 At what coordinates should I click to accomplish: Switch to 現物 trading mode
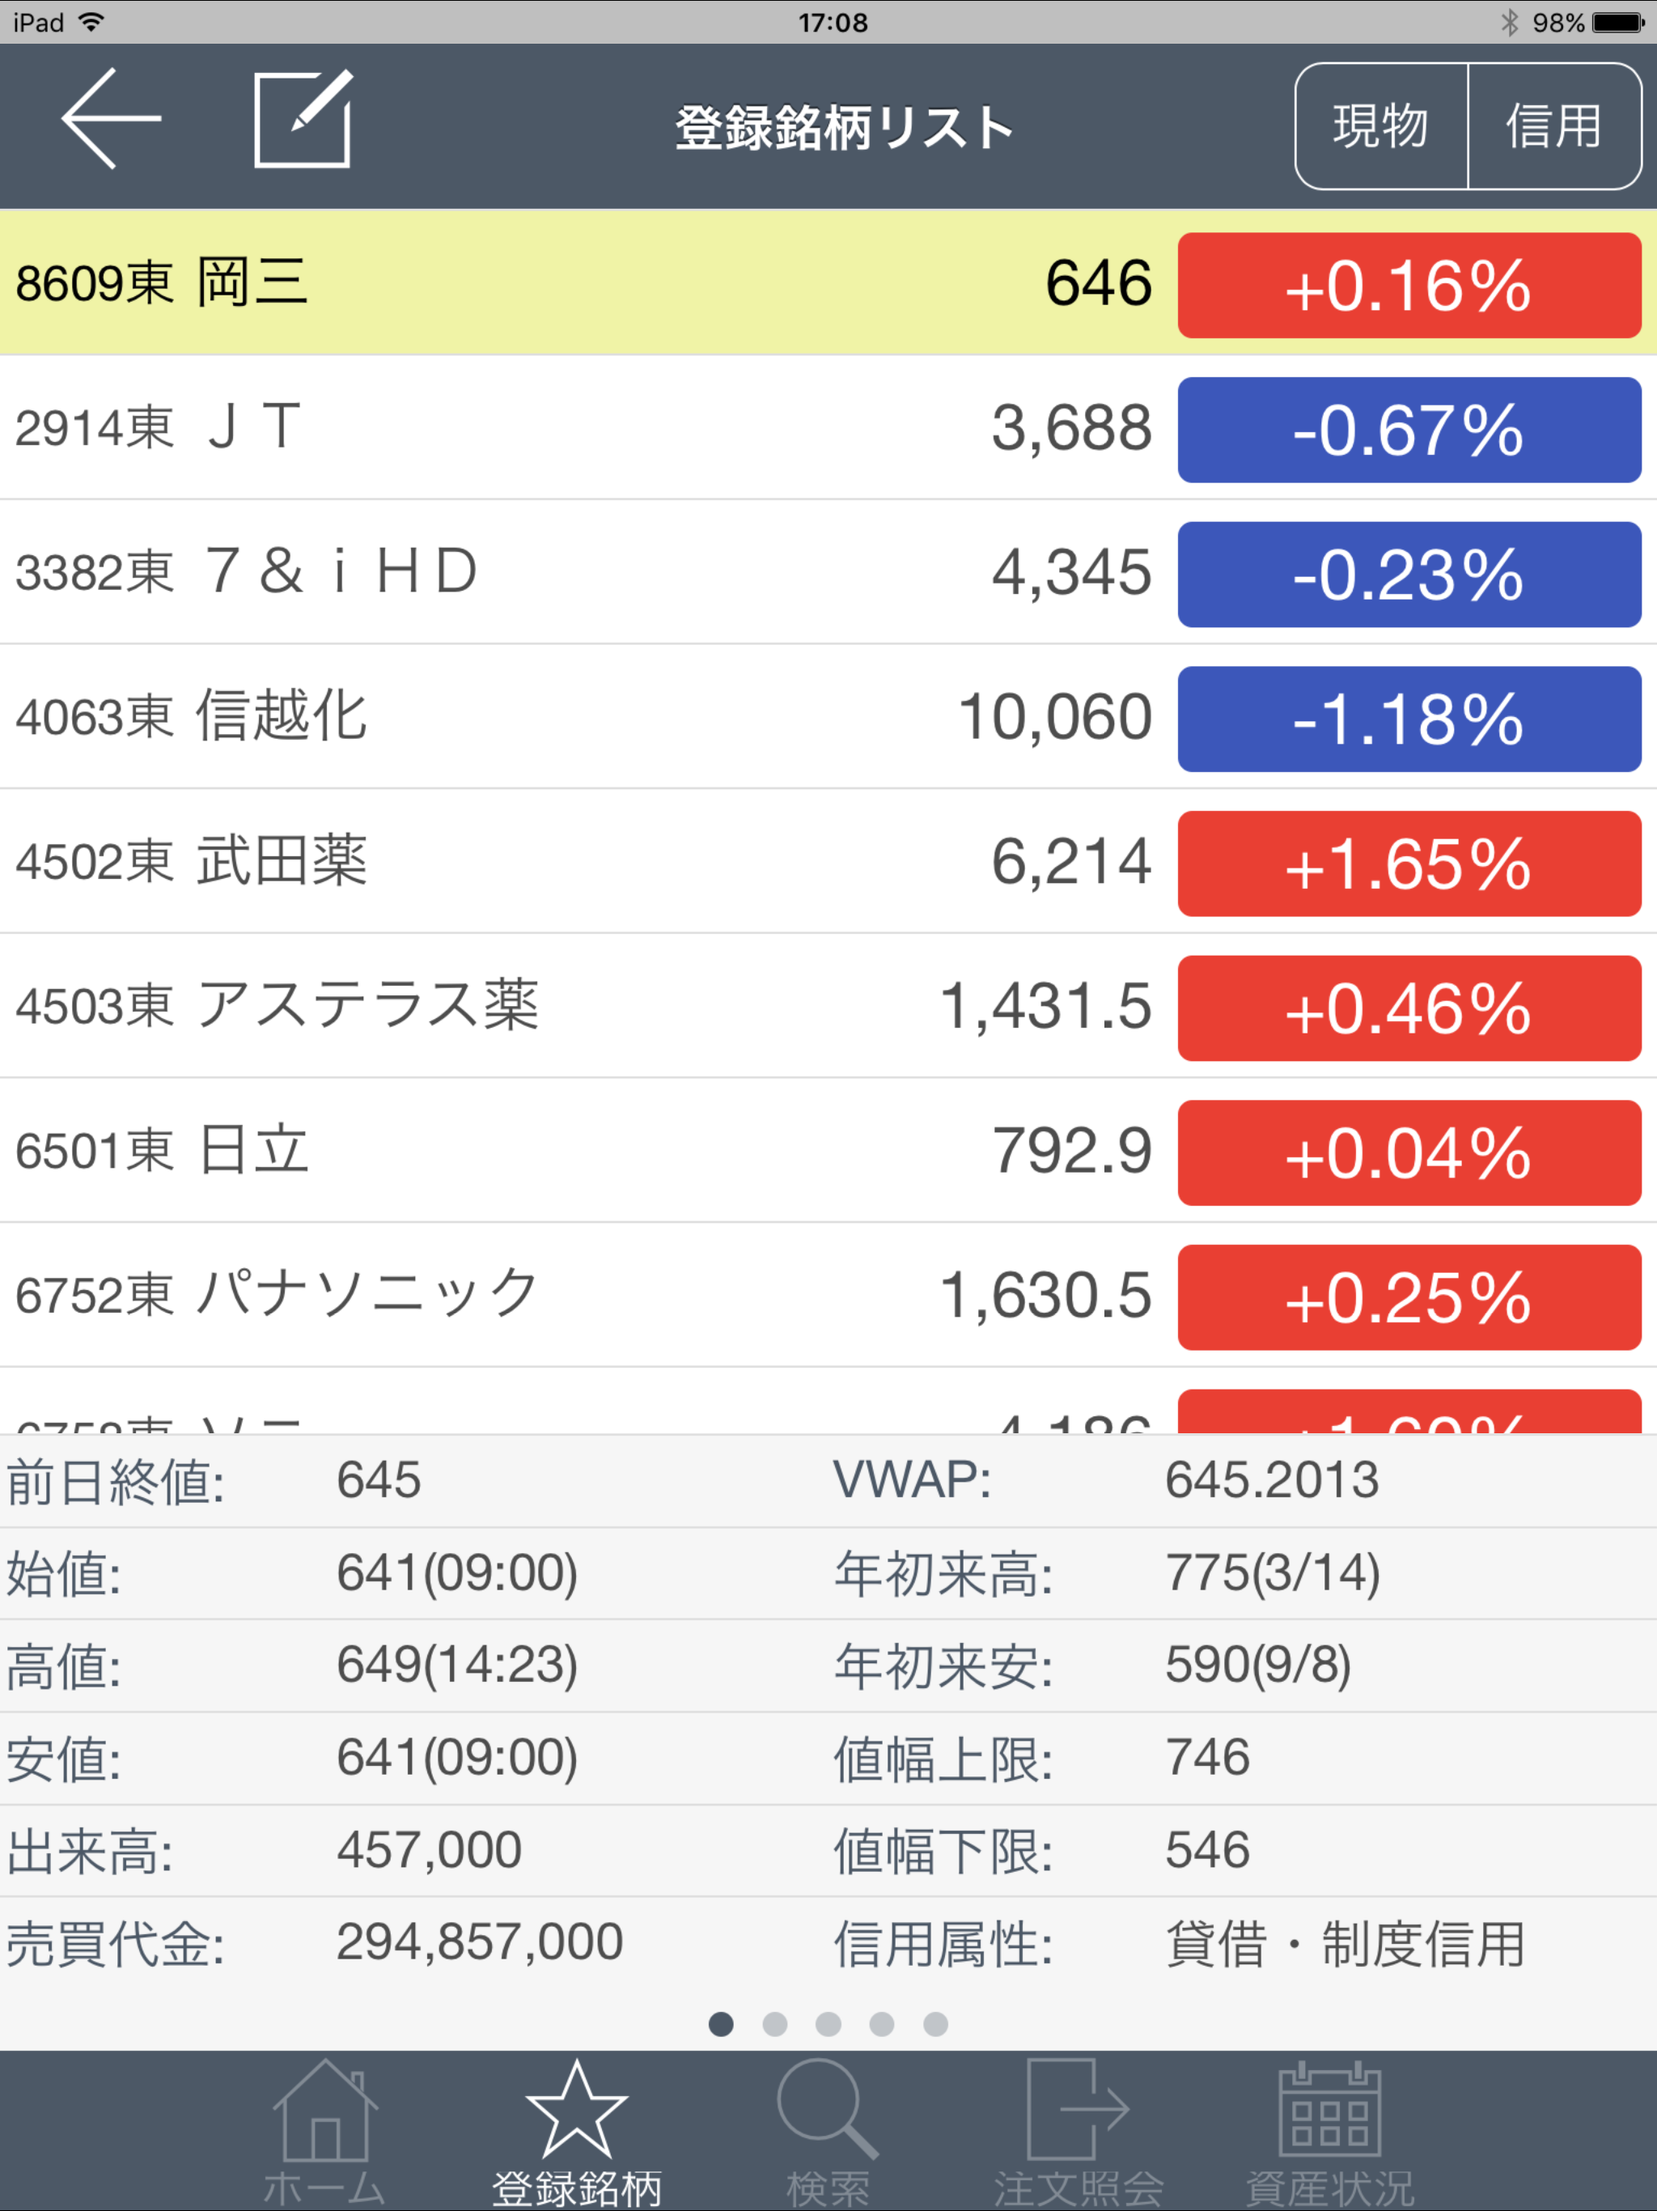pyautogui.click(x=1381, y=127)
